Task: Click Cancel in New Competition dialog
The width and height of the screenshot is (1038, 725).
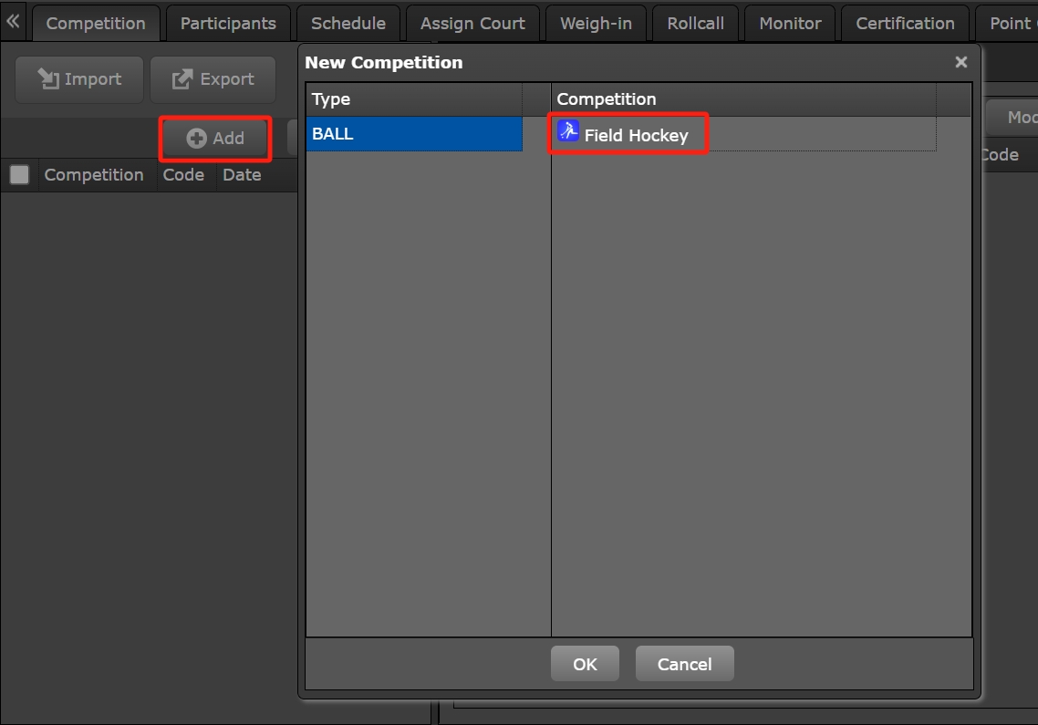Action: (684, 664)
